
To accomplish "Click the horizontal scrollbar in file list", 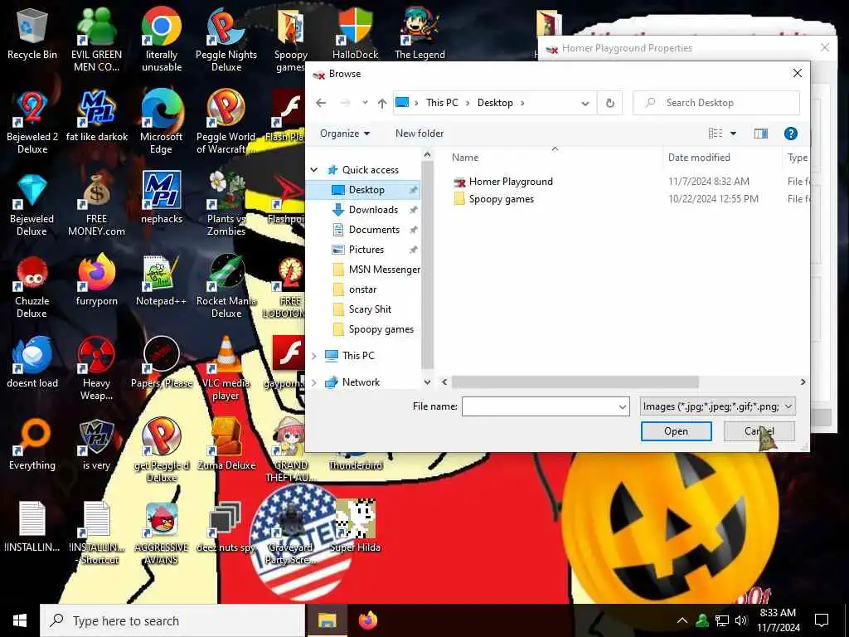I will point(575,382).
